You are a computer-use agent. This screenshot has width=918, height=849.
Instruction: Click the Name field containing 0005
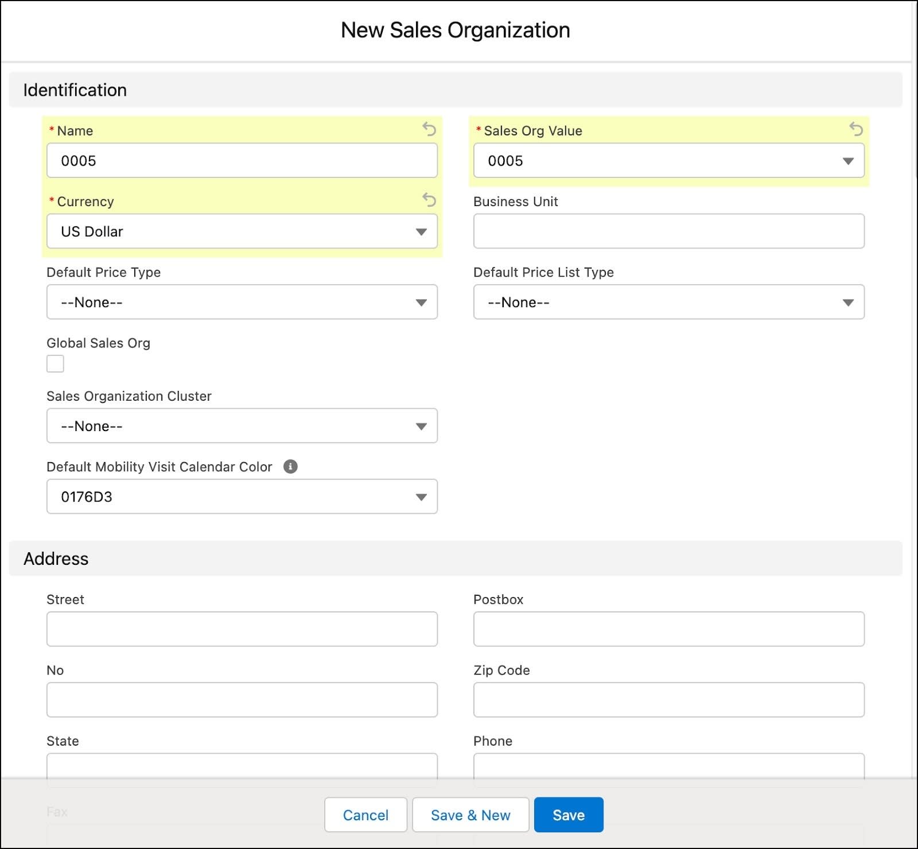[241, 161]
